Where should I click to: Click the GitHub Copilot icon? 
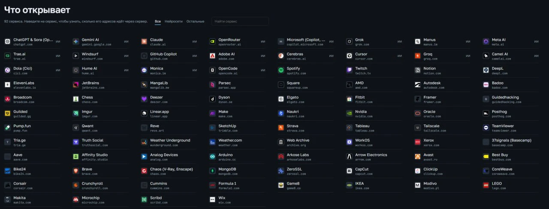[x=144, y=56]
